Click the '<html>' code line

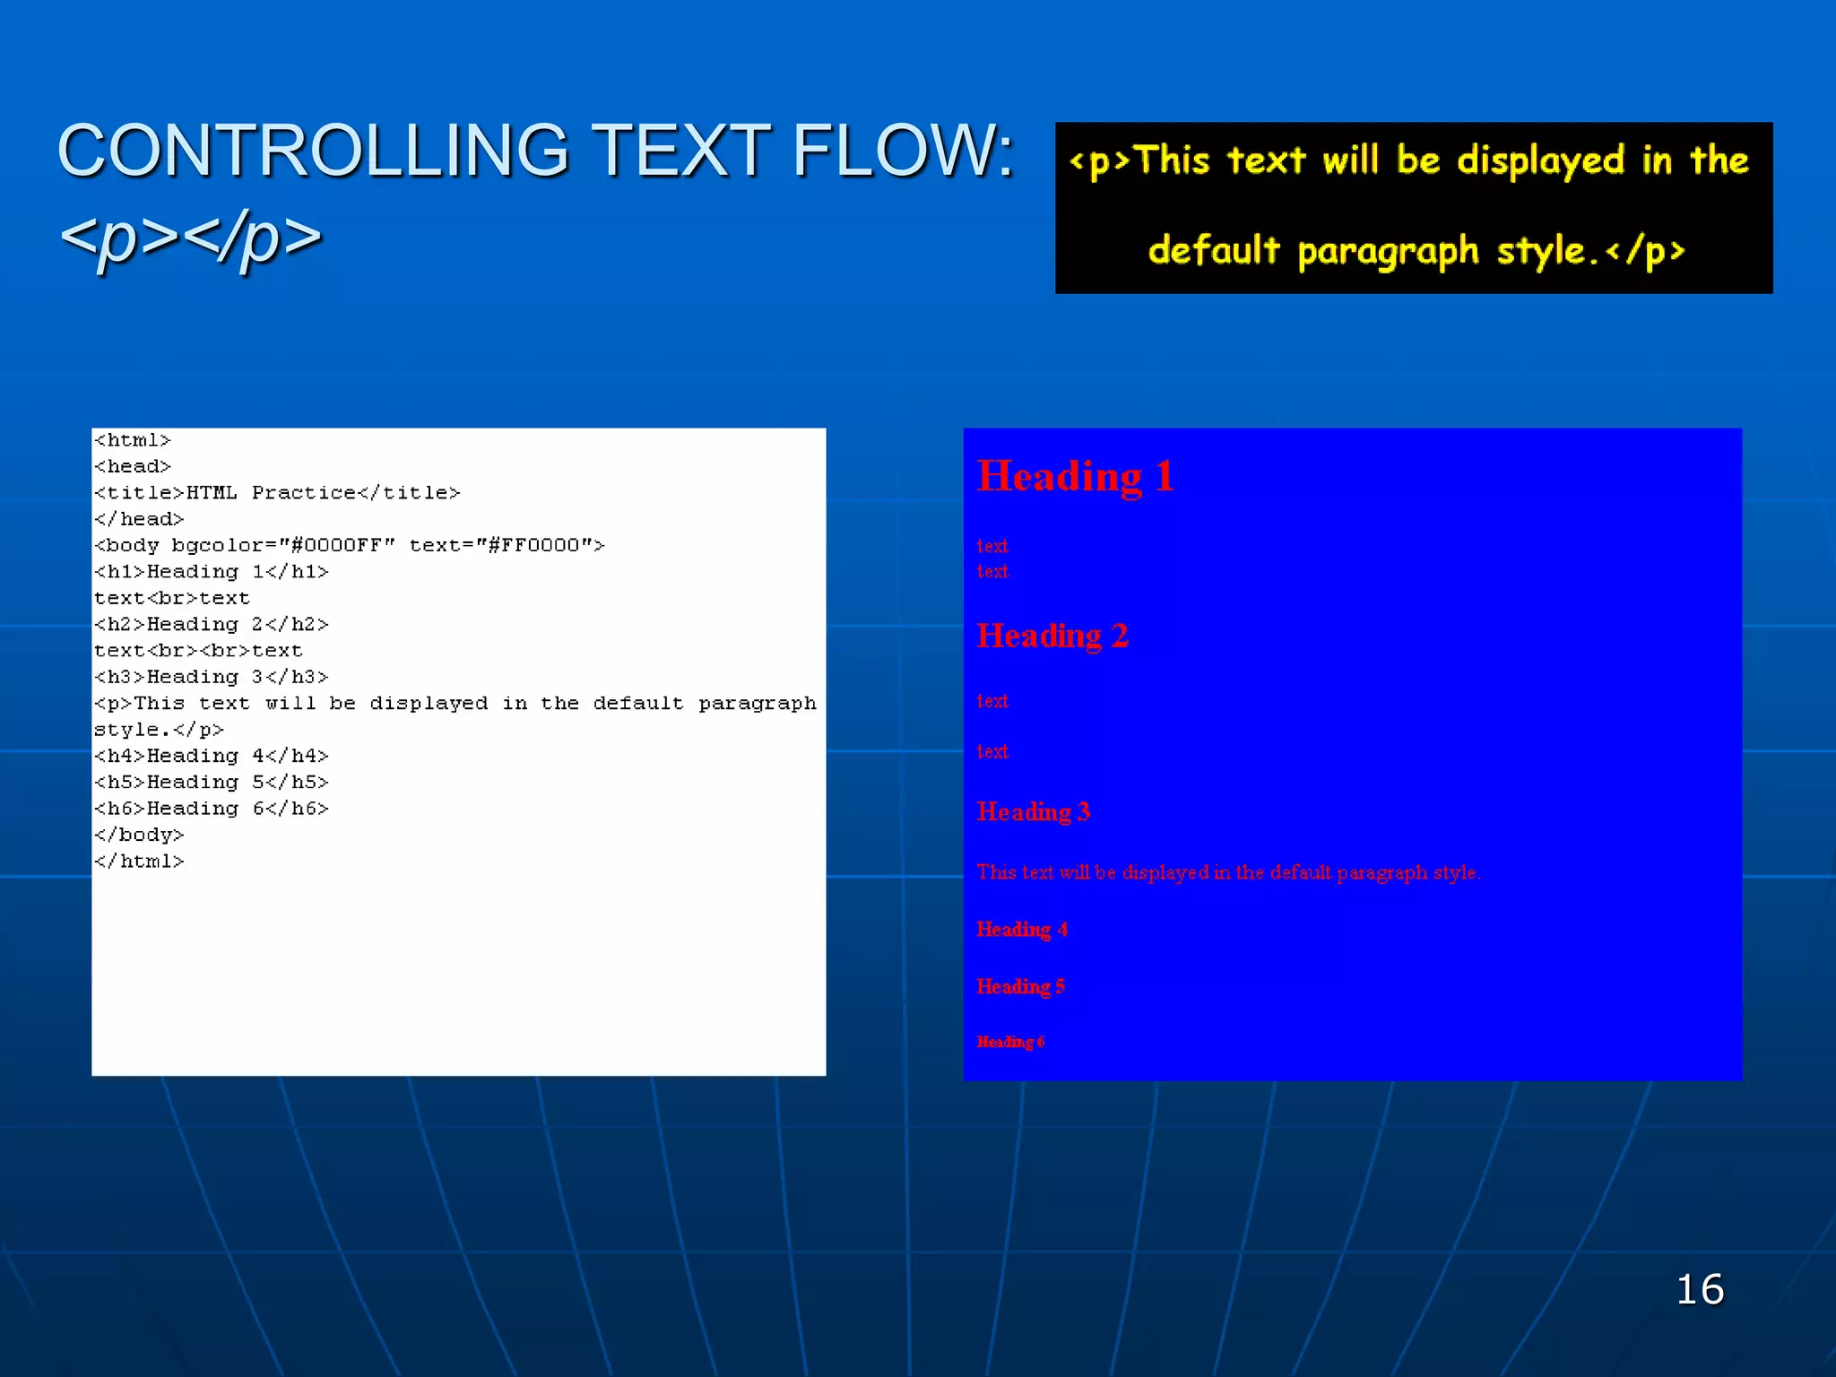pyautogui.click(x=132, y=440)
